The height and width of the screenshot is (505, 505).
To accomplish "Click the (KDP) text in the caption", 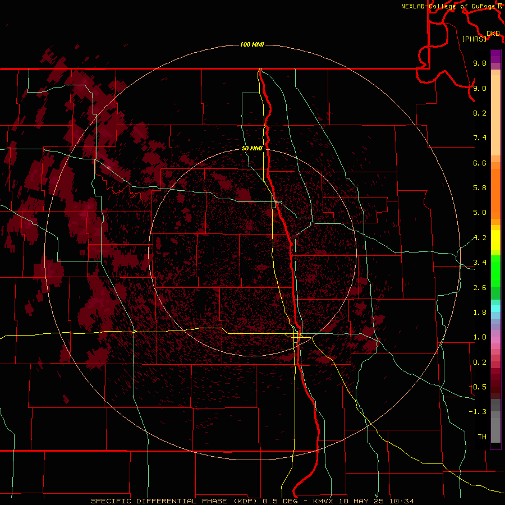I will click(x=245, y=501).
